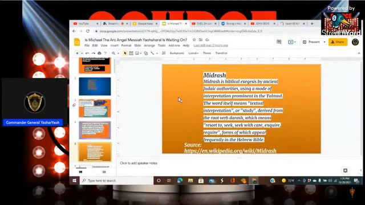Image resolution: width=365 pixels, height=205 pixels.
Task: Select the Text box tool
Action: pos(131,53)
